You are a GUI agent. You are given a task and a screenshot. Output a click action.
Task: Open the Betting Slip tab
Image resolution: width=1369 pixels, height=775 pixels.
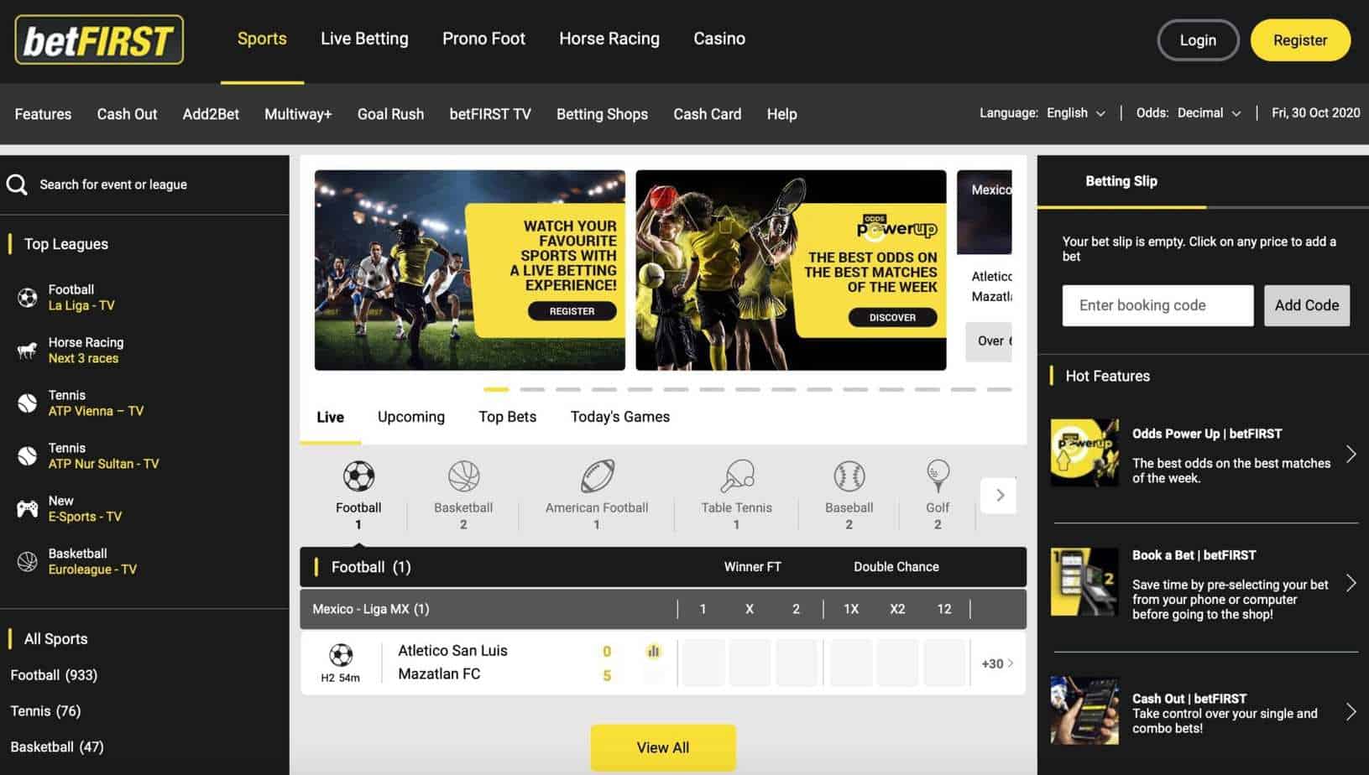point(1121,181)
